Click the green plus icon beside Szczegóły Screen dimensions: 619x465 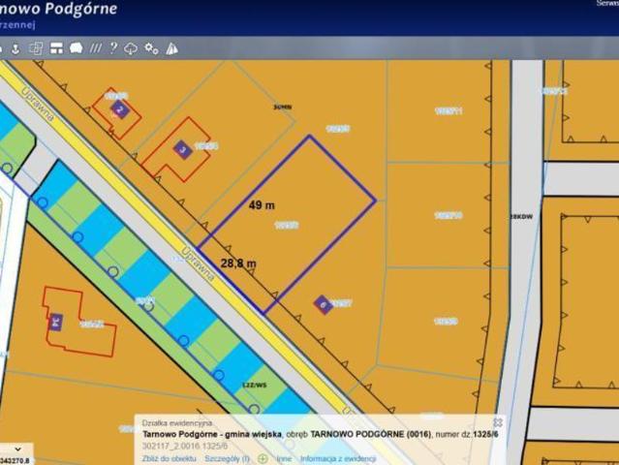tap(263, 457)
